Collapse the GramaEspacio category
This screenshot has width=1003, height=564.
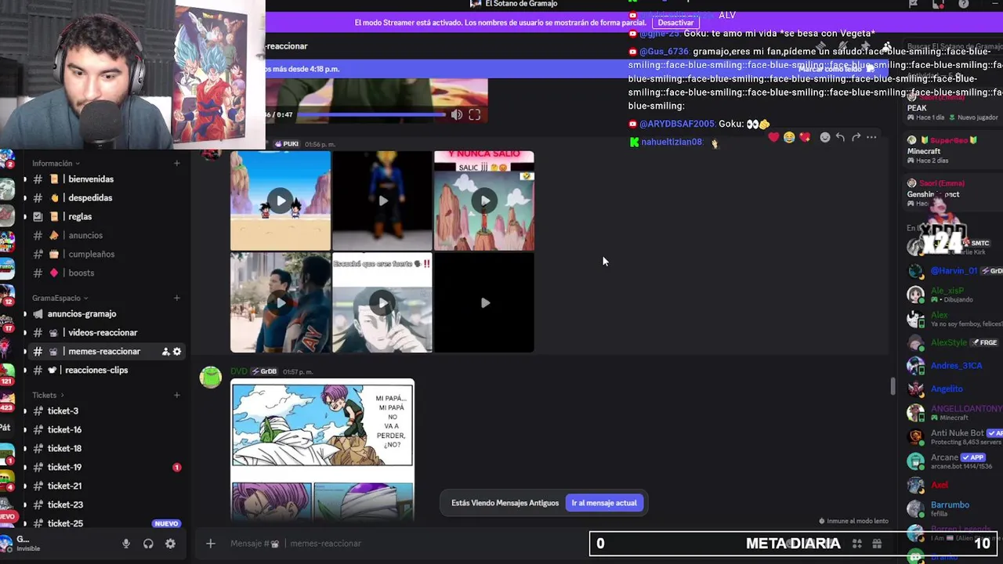(x=60, y=298)
